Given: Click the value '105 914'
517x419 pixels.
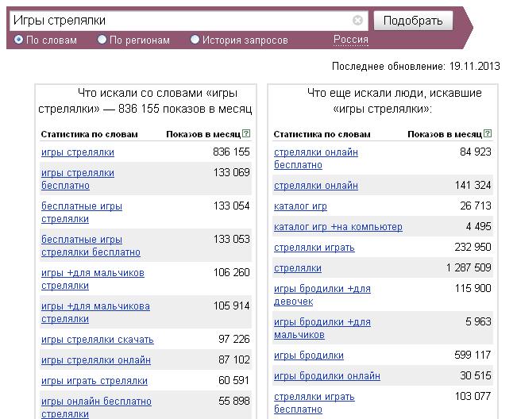Looking at the screenshot, I should pyautogui.click(x=231, y=306).
